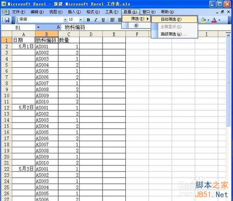Click the 数据(D) menu
This screenshot has width=233, height=201.
tap(130, 12)
